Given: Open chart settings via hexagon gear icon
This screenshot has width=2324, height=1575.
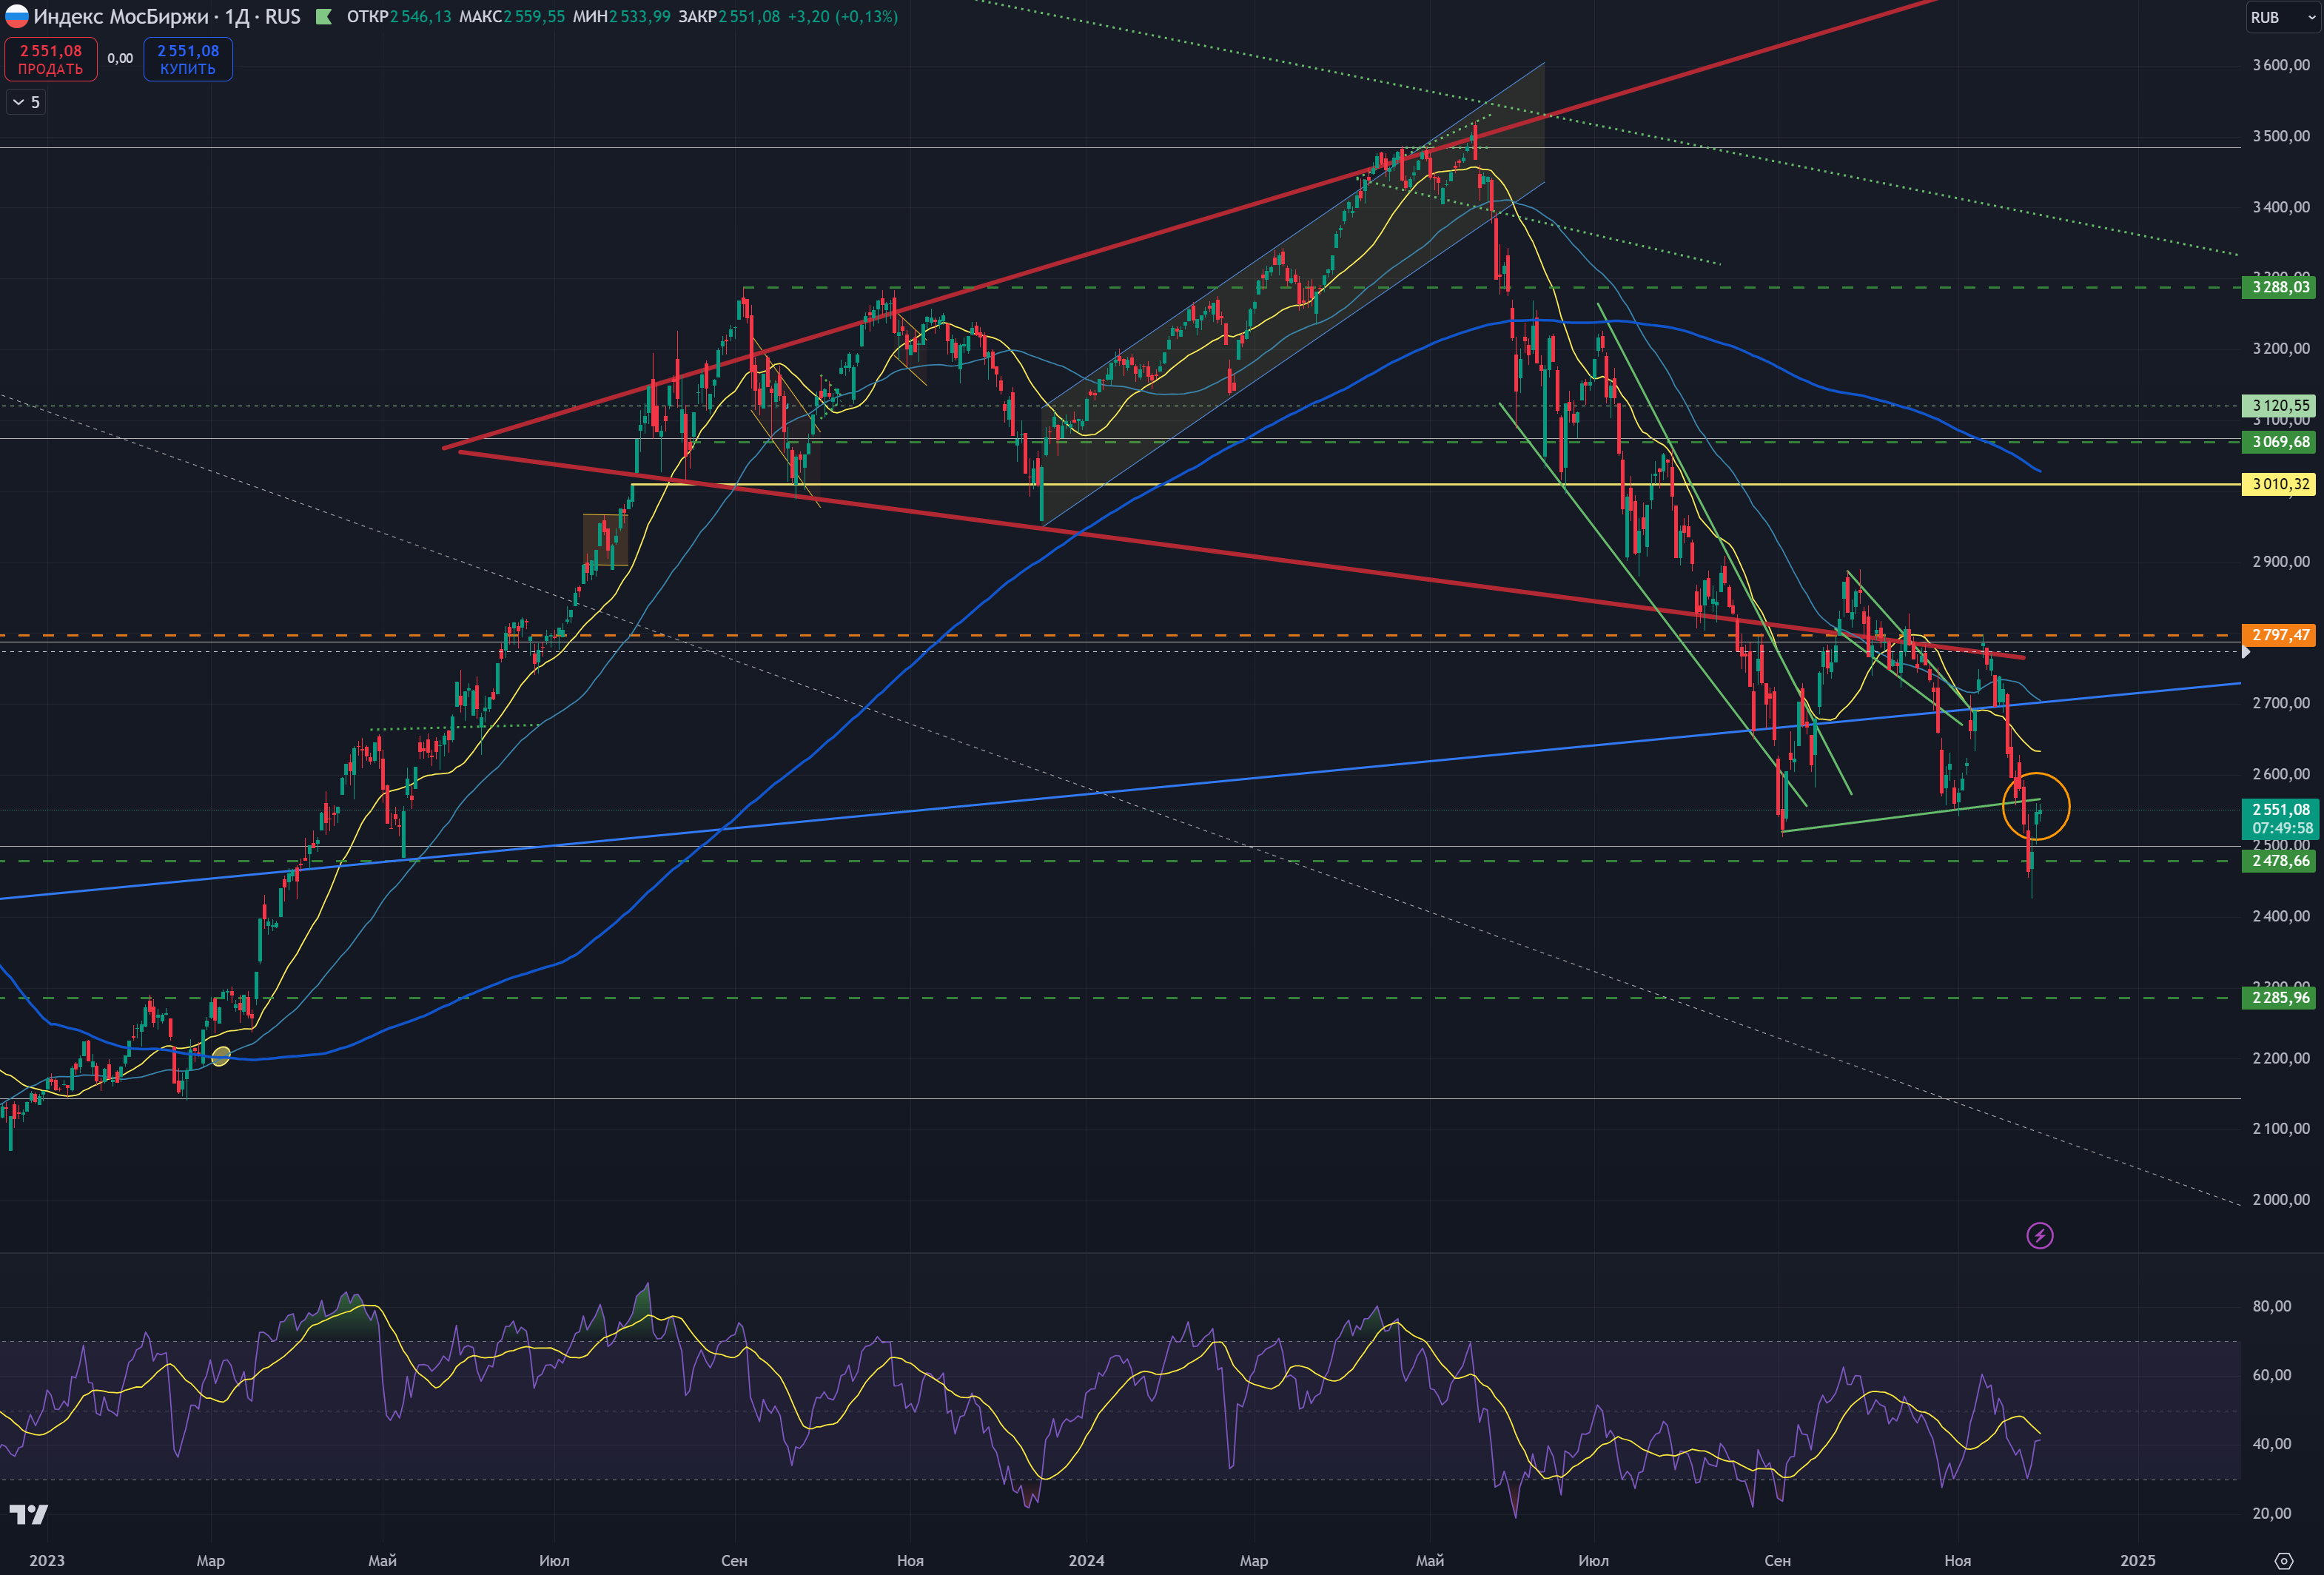Looking at the screenshot, I should point(2283,1561).
